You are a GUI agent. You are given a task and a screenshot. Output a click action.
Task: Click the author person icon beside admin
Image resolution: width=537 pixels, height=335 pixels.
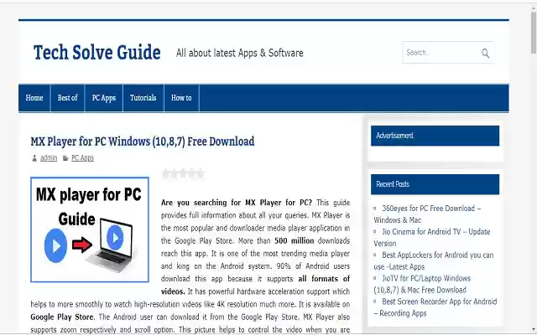34,158
